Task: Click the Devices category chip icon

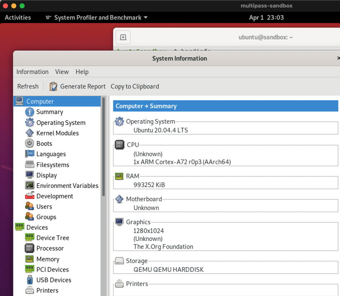Action: click(20, 227)
